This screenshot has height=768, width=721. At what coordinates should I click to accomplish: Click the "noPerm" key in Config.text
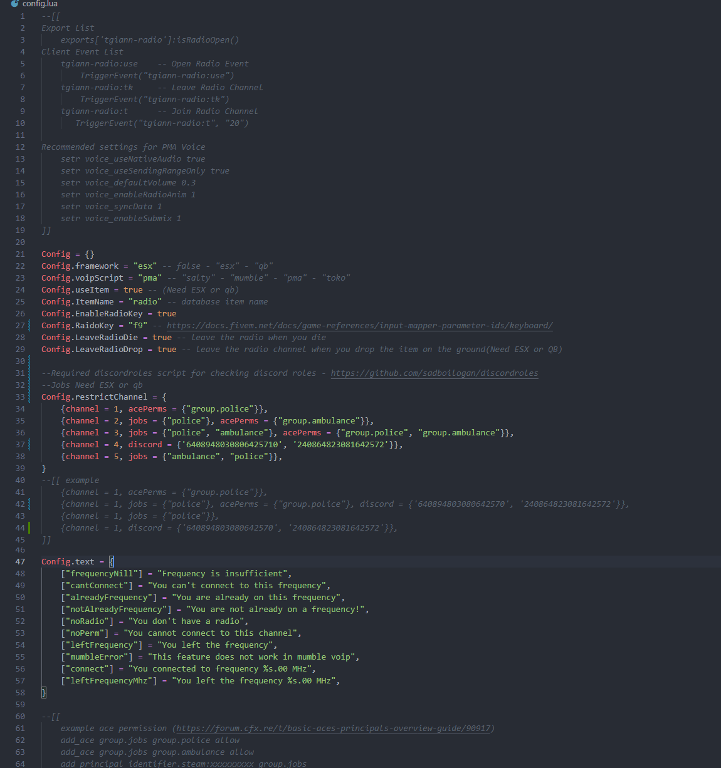pyautogui.click(x=87, y=633)
